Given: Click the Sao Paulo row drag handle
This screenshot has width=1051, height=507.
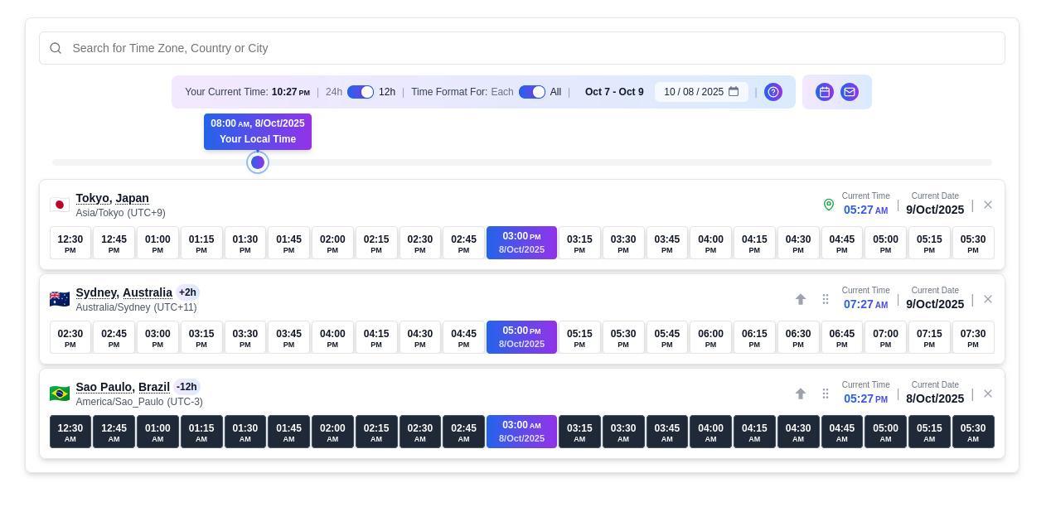Looking at the screenshot, I should [826, 394].
